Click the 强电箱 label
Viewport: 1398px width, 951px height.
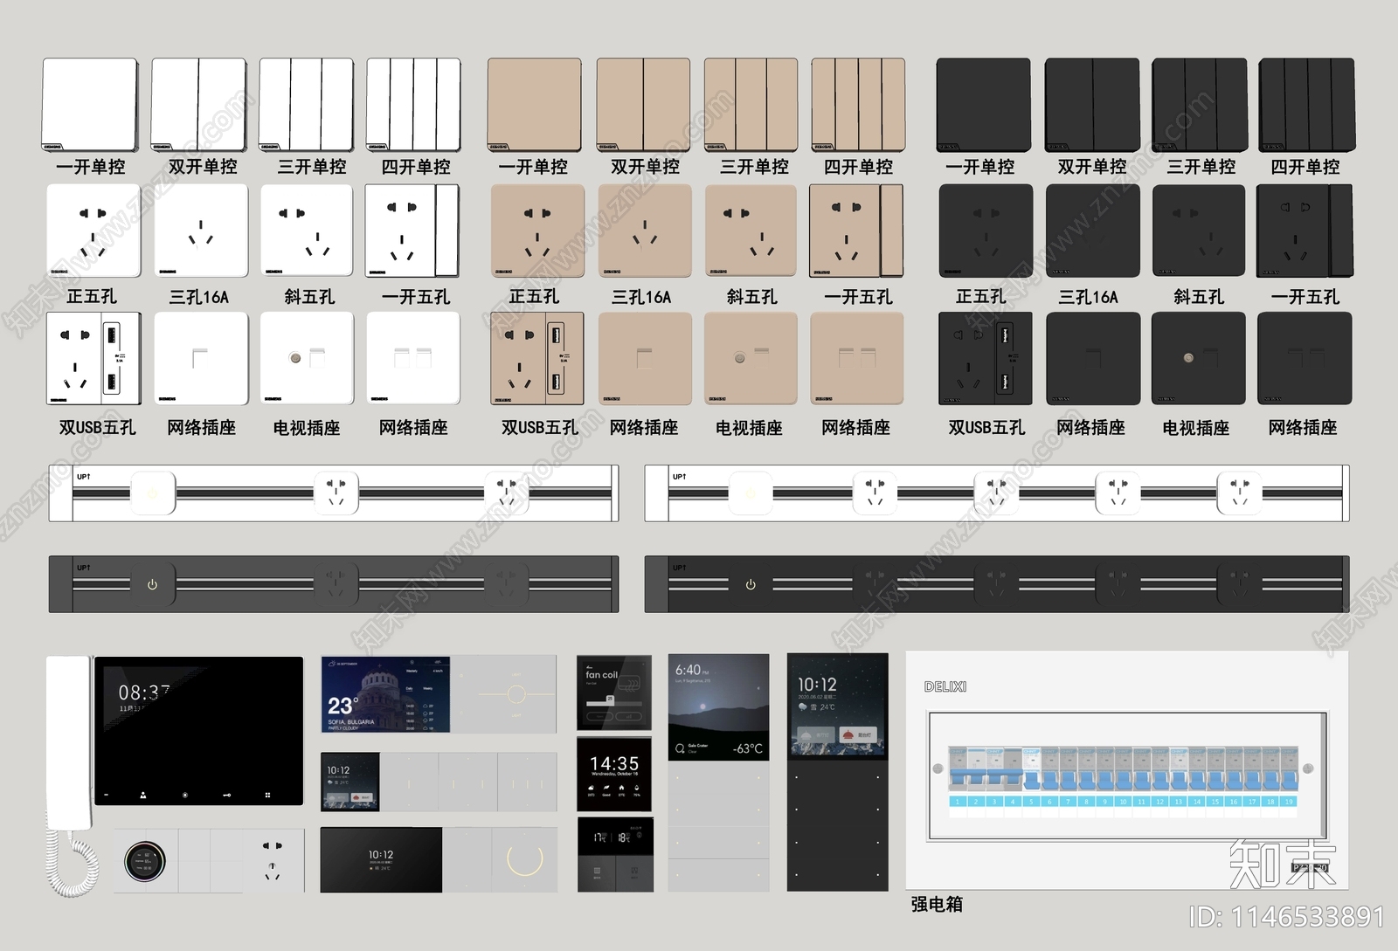(x=937, y=904)
